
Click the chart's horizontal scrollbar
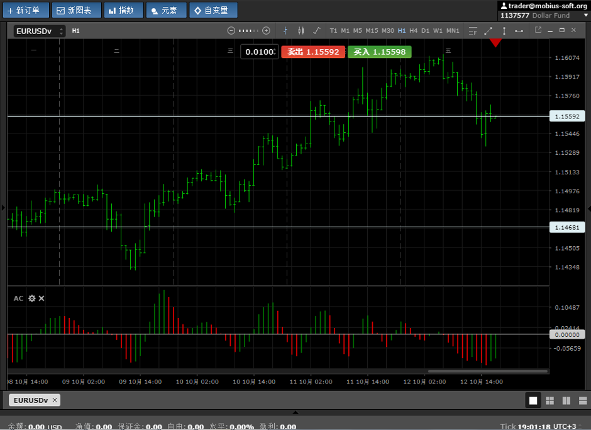click(x=487, y=371)
